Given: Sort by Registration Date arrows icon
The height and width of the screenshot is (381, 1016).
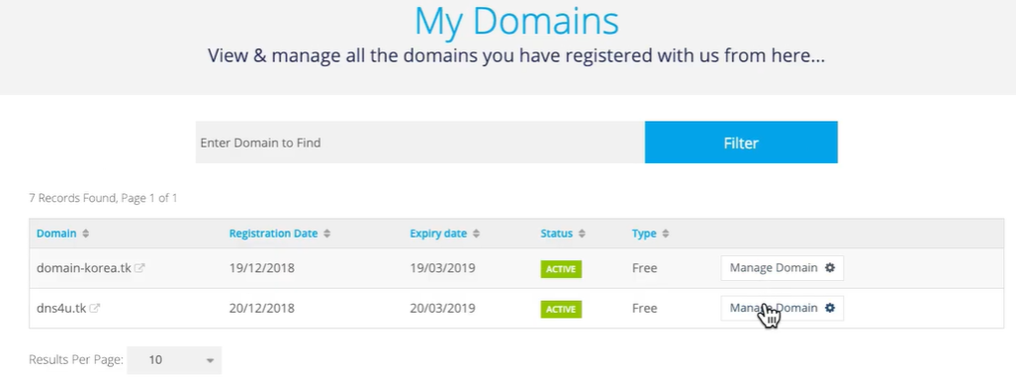Looking at the screenshot, I should [x=326, y=234].
